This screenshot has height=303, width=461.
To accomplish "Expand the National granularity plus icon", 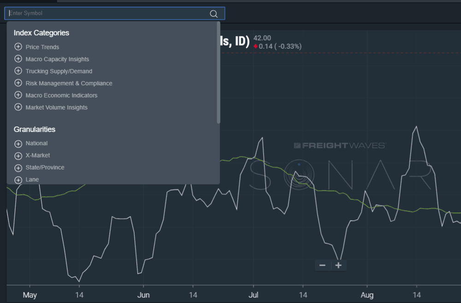I will (x=18, y=144).
